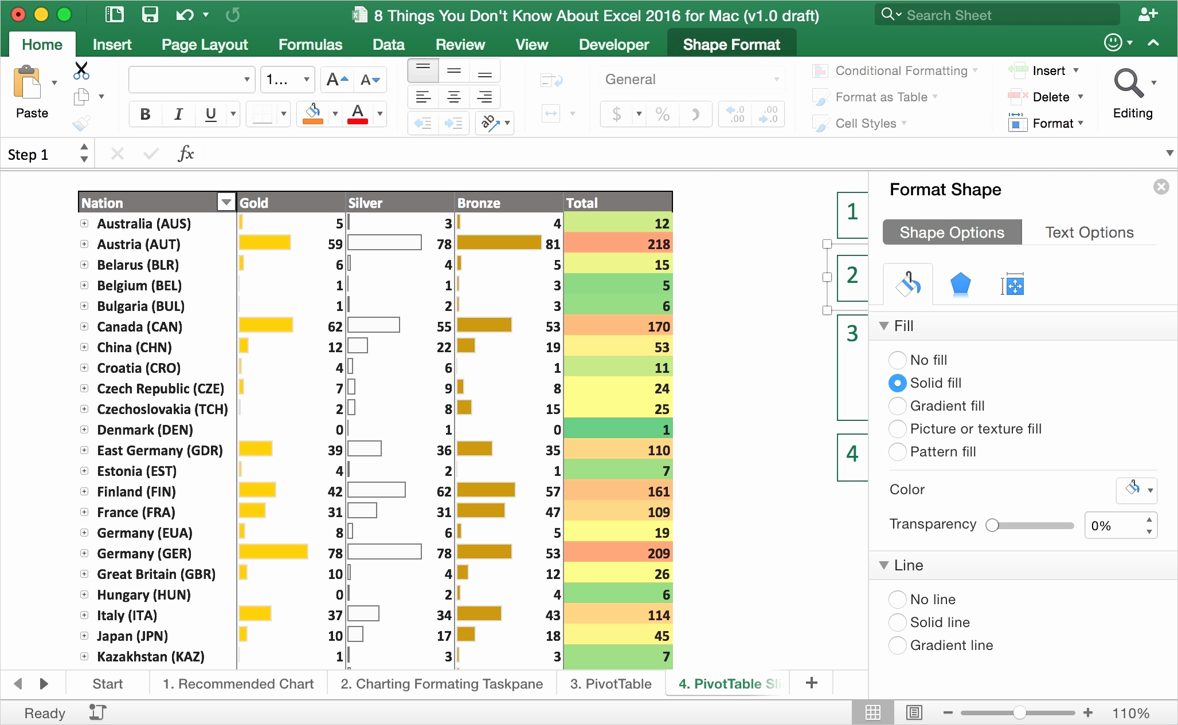
Task: Click Format as Table button
Action: [x=875, y=97]
